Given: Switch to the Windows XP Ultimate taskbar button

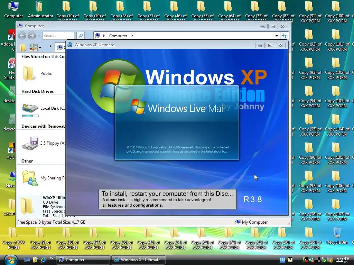Looking at the screenshot, I should pos(138,260).
